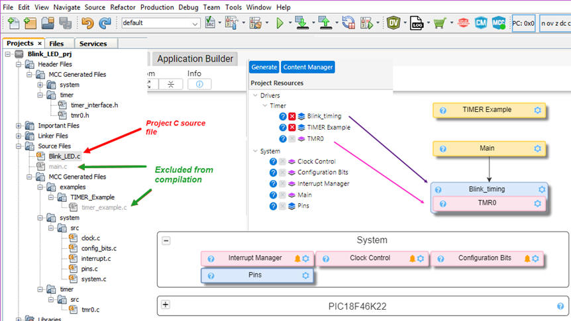This screenshot has width=571, height=321.
Task: Click the Content Manager button
Action: point(308,67)
